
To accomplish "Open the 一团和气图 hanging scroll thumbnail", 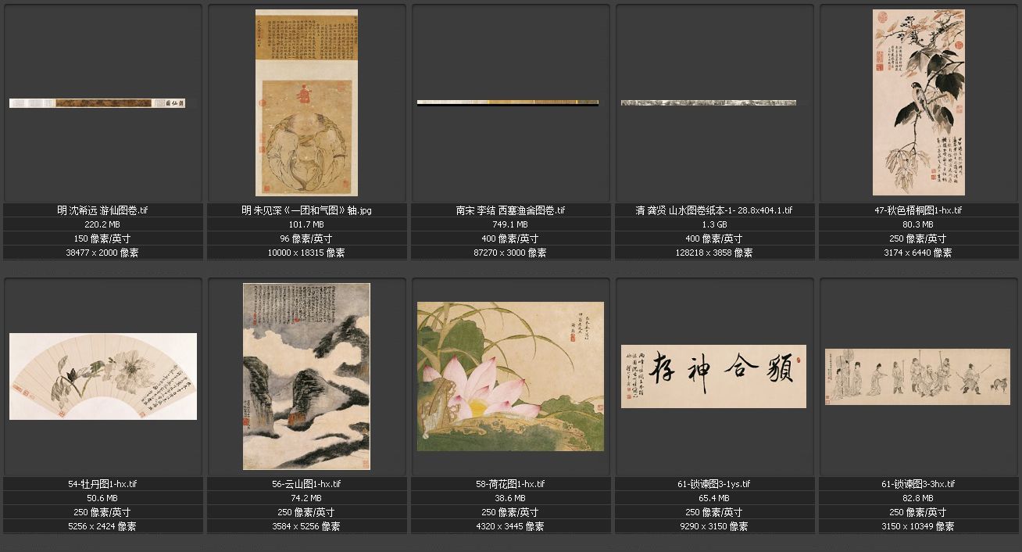I will (x=306, y=102).
